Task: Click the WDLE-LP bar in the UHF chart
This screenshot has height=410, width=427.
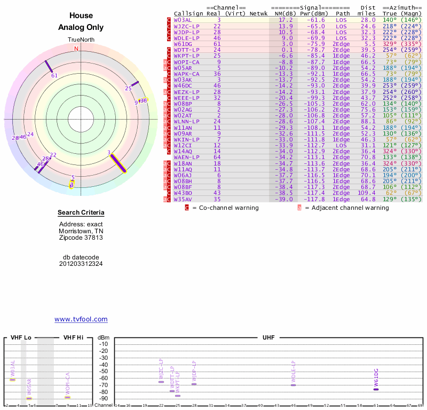Action: point(293,385)
